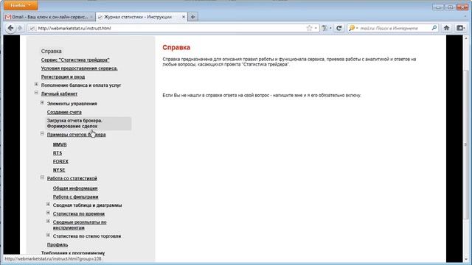
Task: Open Условия предоставления сервиса link
Action: pos(79,68)
